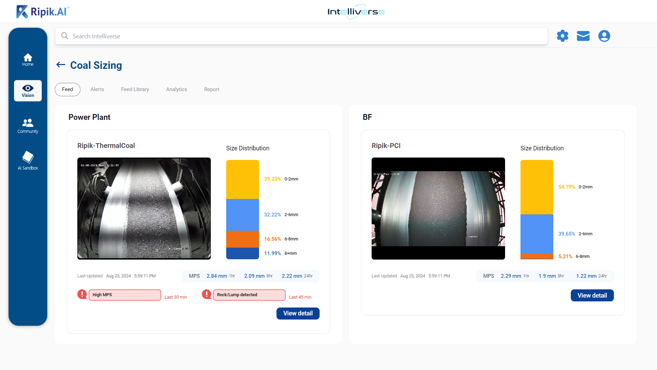This screenshot has width=657, height=370.
Task: Click the 0-2mm orange segment in BF chart
Action: pyautogui.click(x=537, y=187)
